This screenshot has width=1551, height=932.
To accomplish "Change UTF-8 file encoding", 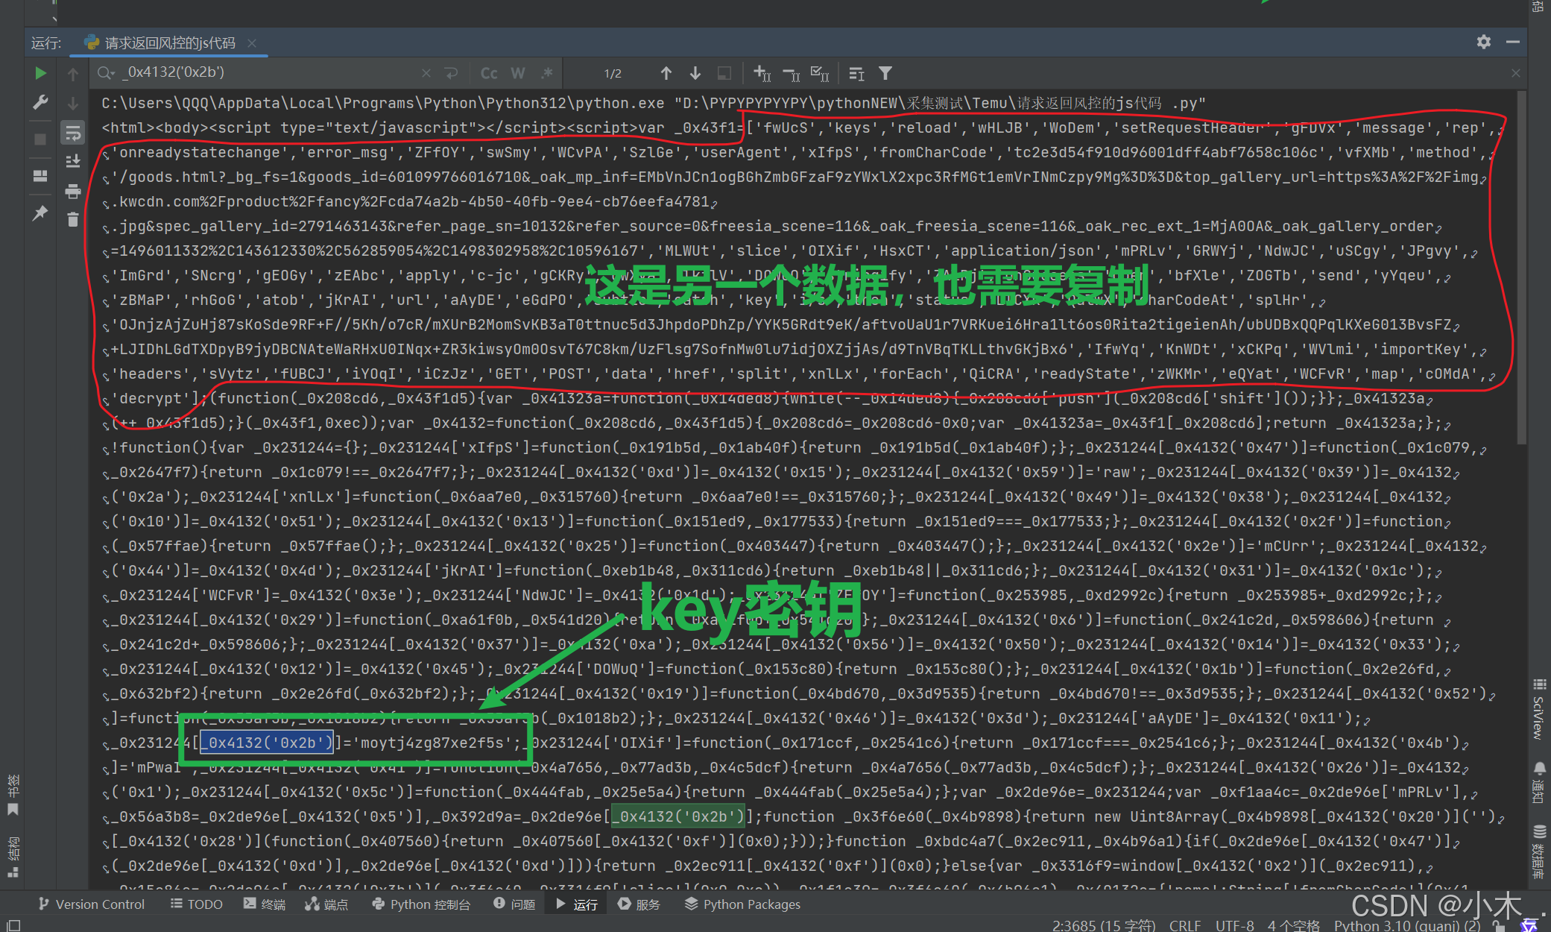I will click(1234, 925).
